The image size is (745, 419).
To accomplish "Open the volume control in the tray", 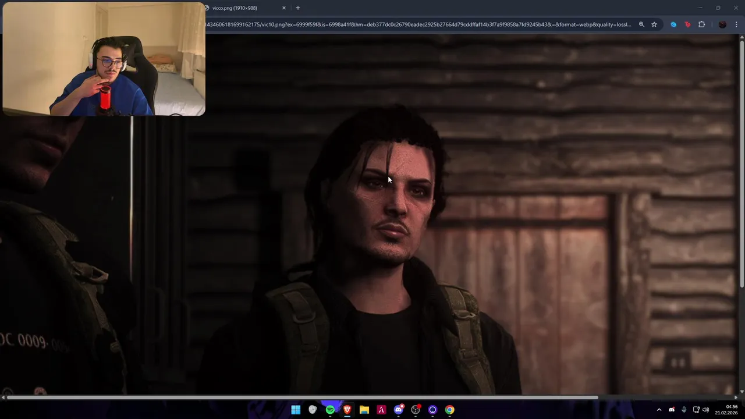I will point(706,410).
